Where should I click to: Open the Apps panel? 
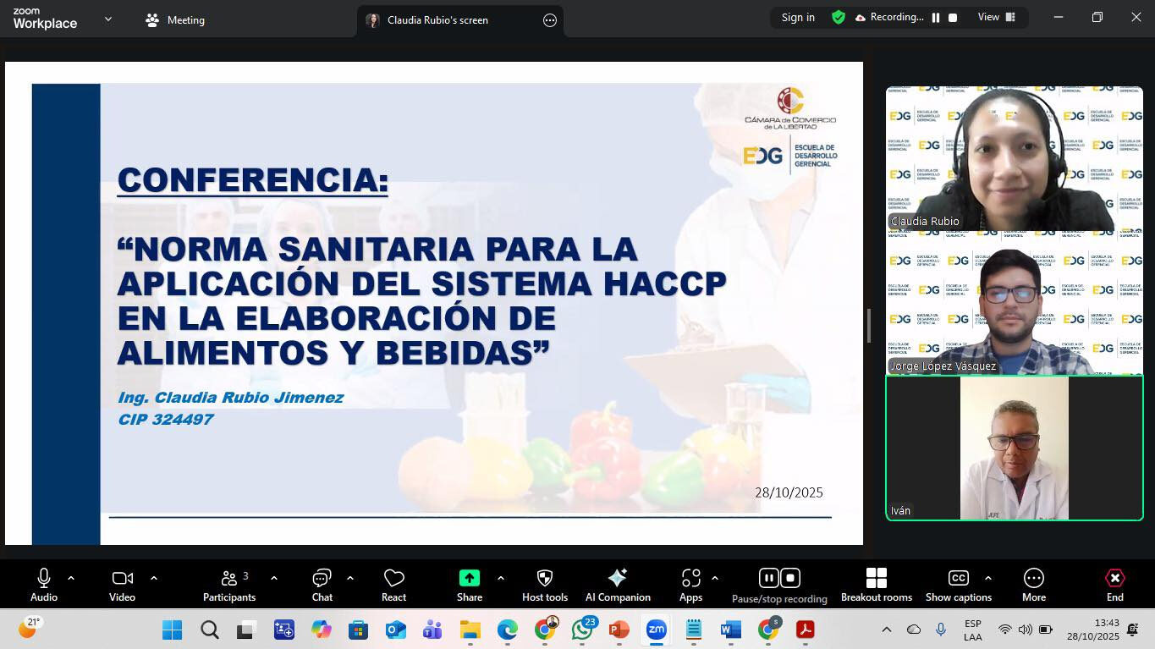(690, 585)
